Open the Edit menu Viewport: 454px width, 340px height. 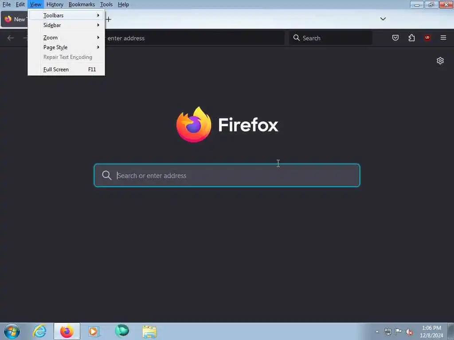[20, 4]
